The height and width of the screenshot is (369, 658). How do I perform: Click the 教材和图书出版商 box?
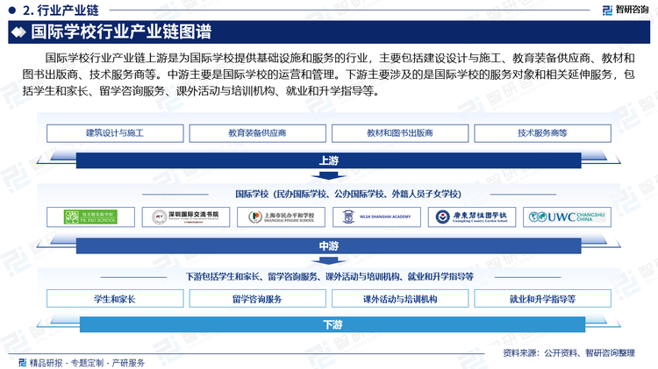click(x=400, y=133)
